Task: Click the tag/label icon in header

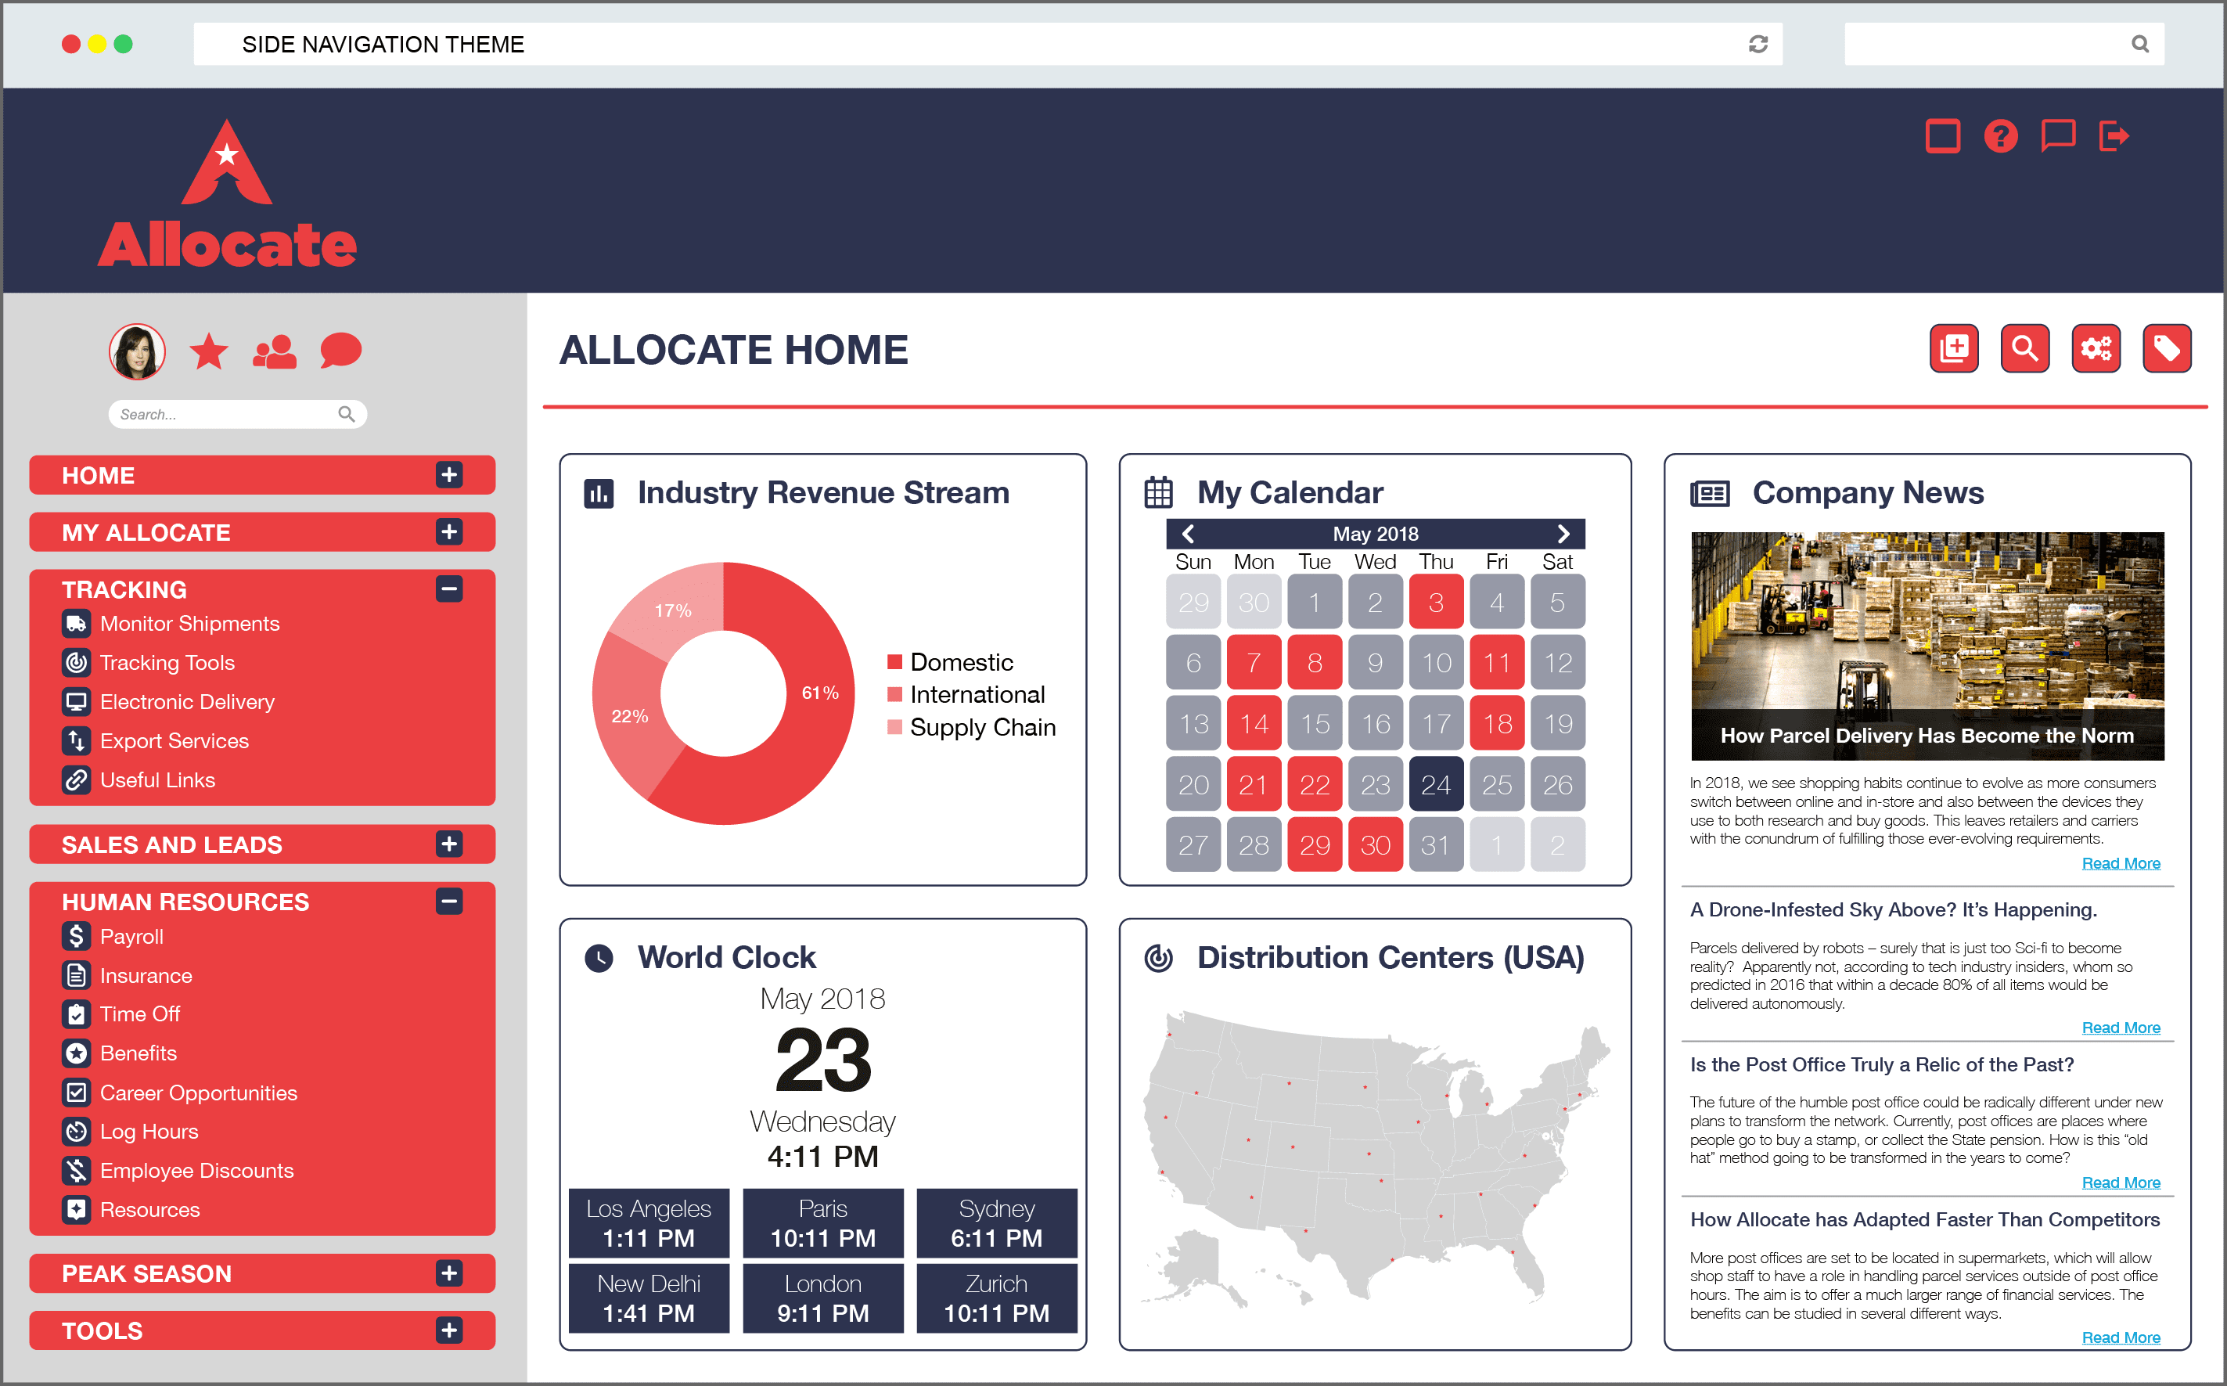Action: pos(2166,351)
